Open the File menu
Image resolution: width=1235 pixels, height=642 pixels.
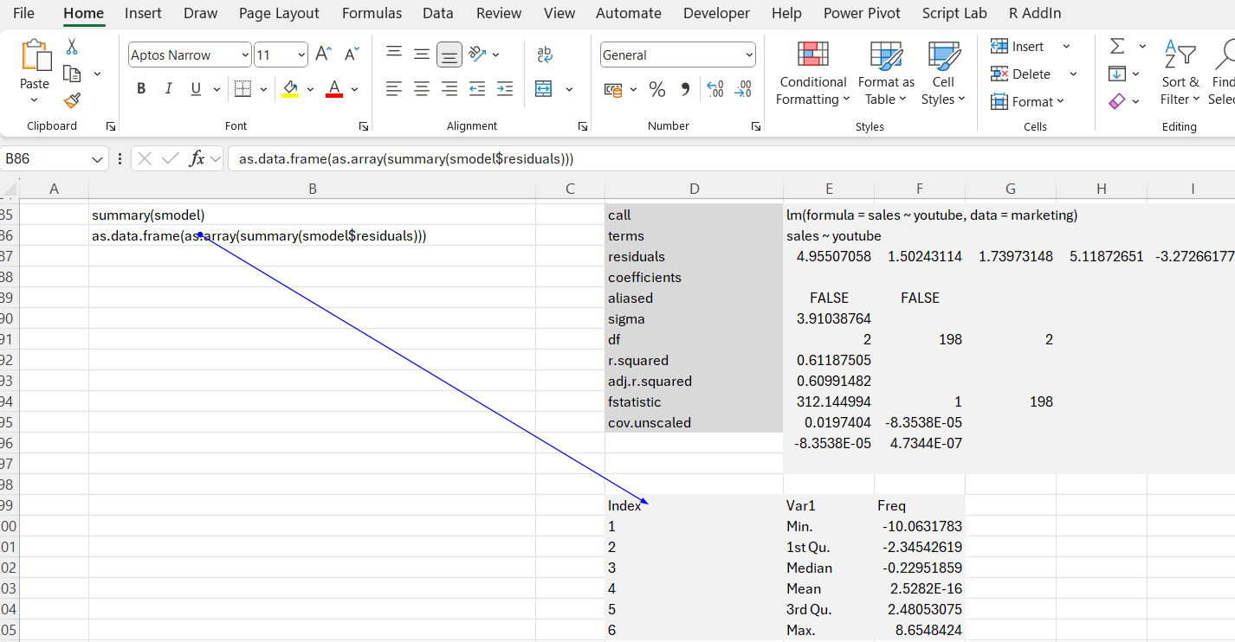(24, 13)
